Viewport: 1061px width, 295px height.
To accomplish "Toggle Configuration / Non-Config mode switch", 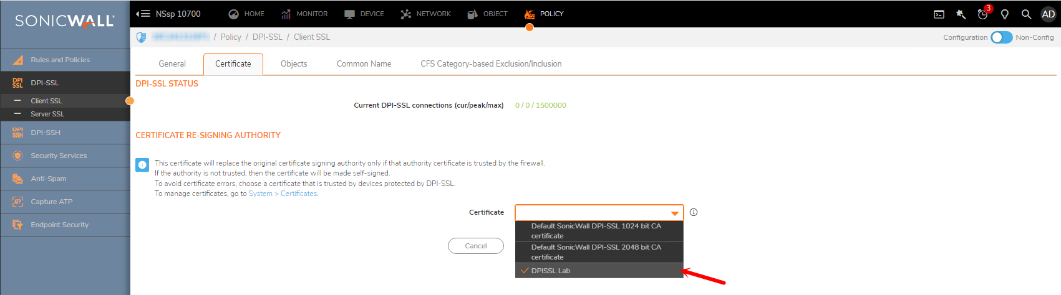I will point(1001,37).
